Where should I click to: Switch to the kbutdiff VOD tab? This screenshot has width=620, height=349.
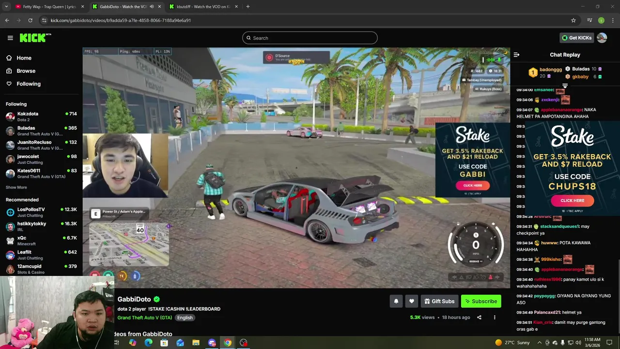tap(203, 7)
